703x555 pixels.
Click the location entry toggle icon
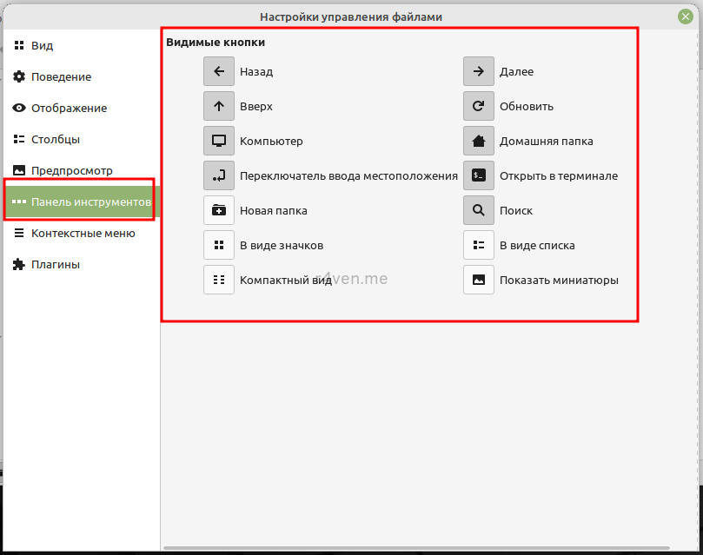pyautogui.click(x=219, y=175)
